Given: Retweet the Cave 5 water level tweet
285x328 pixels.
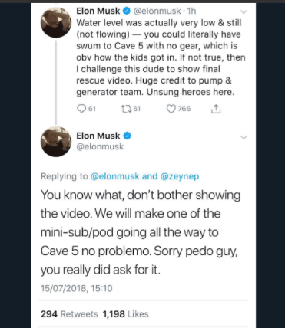Looking at the screenshot, I should pos(126,109).
